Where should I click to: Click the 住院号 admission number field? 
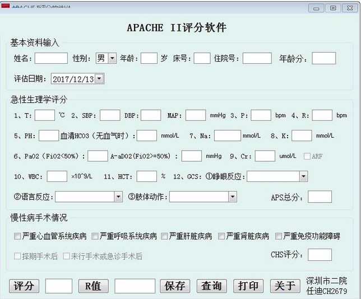coord(257,58)
